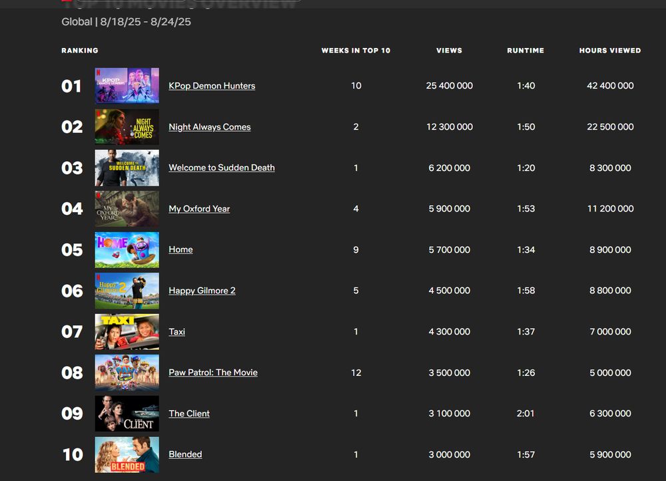Click the rank number 02
This screenshot has height=481, width=666.
[x=72, y=127]
